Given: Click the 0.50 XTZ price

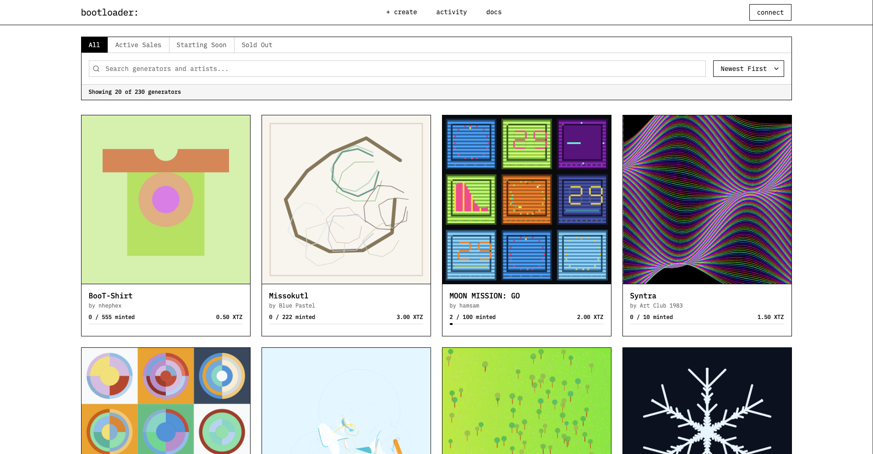Looking at the screenshot, I should 229,317.
